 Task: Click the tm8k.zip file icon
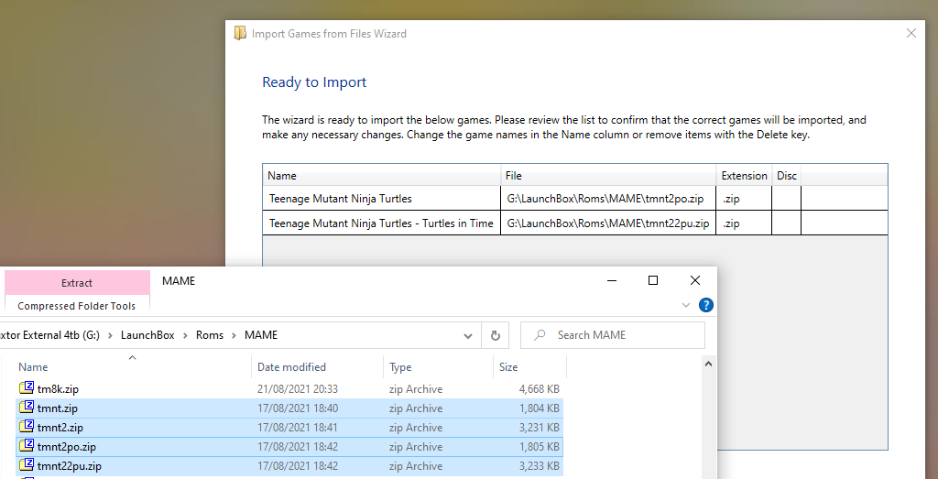[27, 388]
